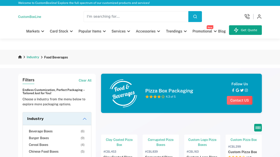Open the Instagram social icon
Image resolution: width=280 pixels, height=157 pixels.
[x=246, y=90]
